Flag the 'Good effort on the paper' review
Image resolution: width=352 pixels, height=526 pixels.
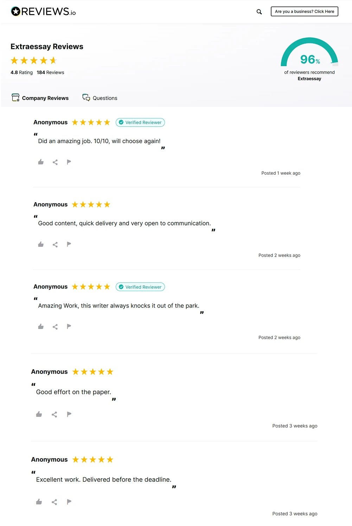[69, 414]
